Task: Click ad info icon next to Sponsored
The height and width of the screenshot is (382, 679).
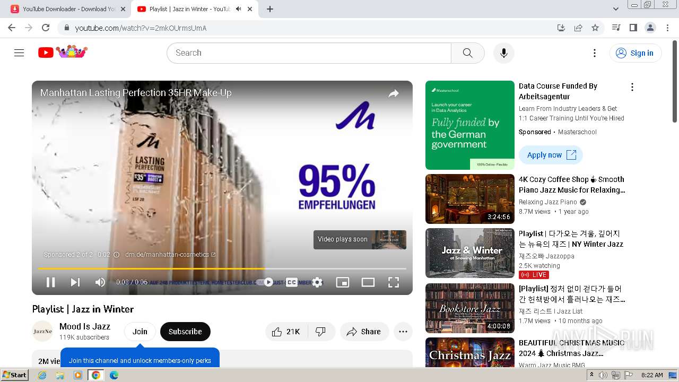Action: point(117,255)
